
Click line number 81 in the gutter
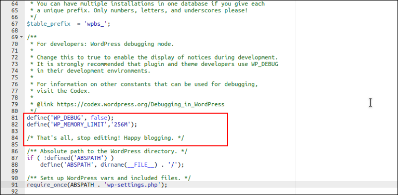(15, 118)
